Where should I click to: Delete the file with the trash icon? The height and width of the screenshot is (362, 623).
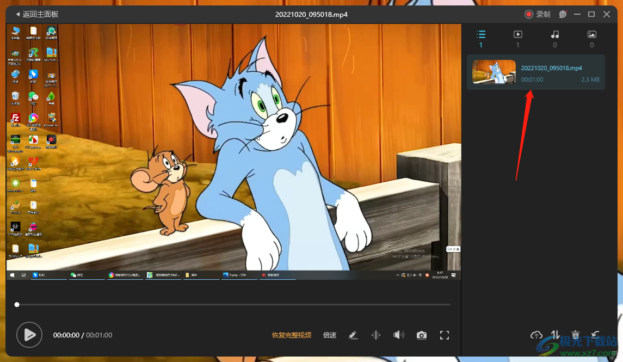coord(575,335)
